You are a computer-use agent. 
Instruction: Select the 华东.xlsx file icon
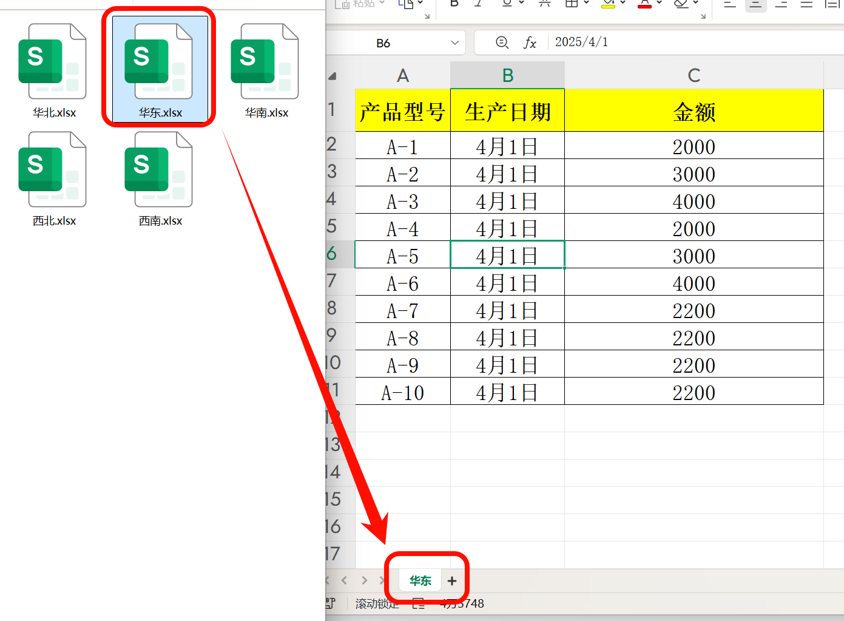coord(159,61)
